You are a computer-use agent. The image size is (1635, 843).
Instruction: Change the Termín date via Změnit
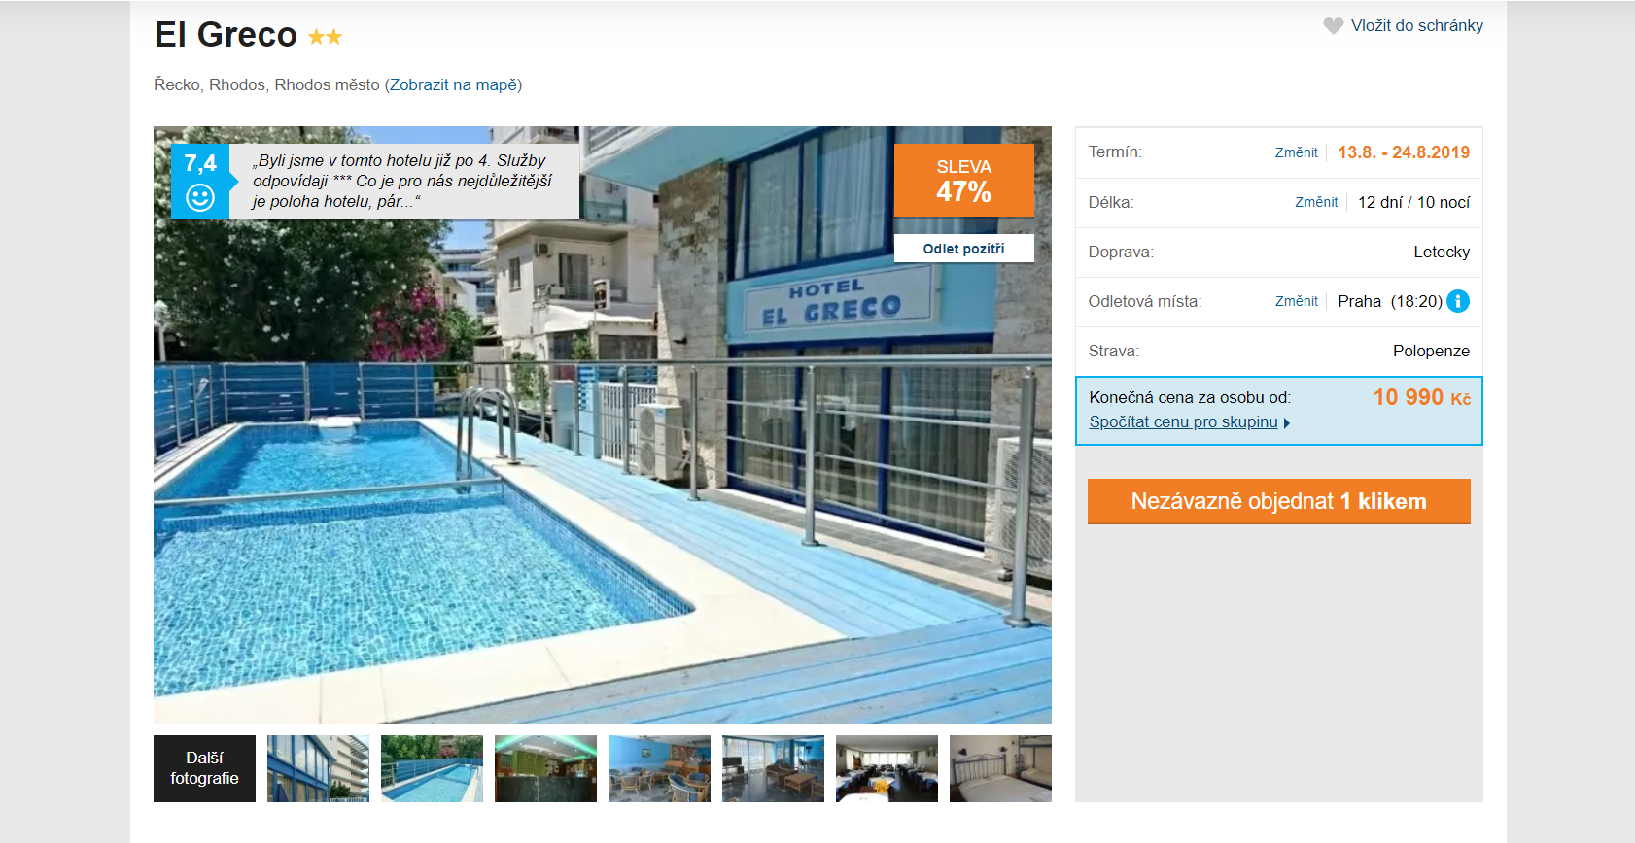pyautogui.click(x=1297, y=152)
